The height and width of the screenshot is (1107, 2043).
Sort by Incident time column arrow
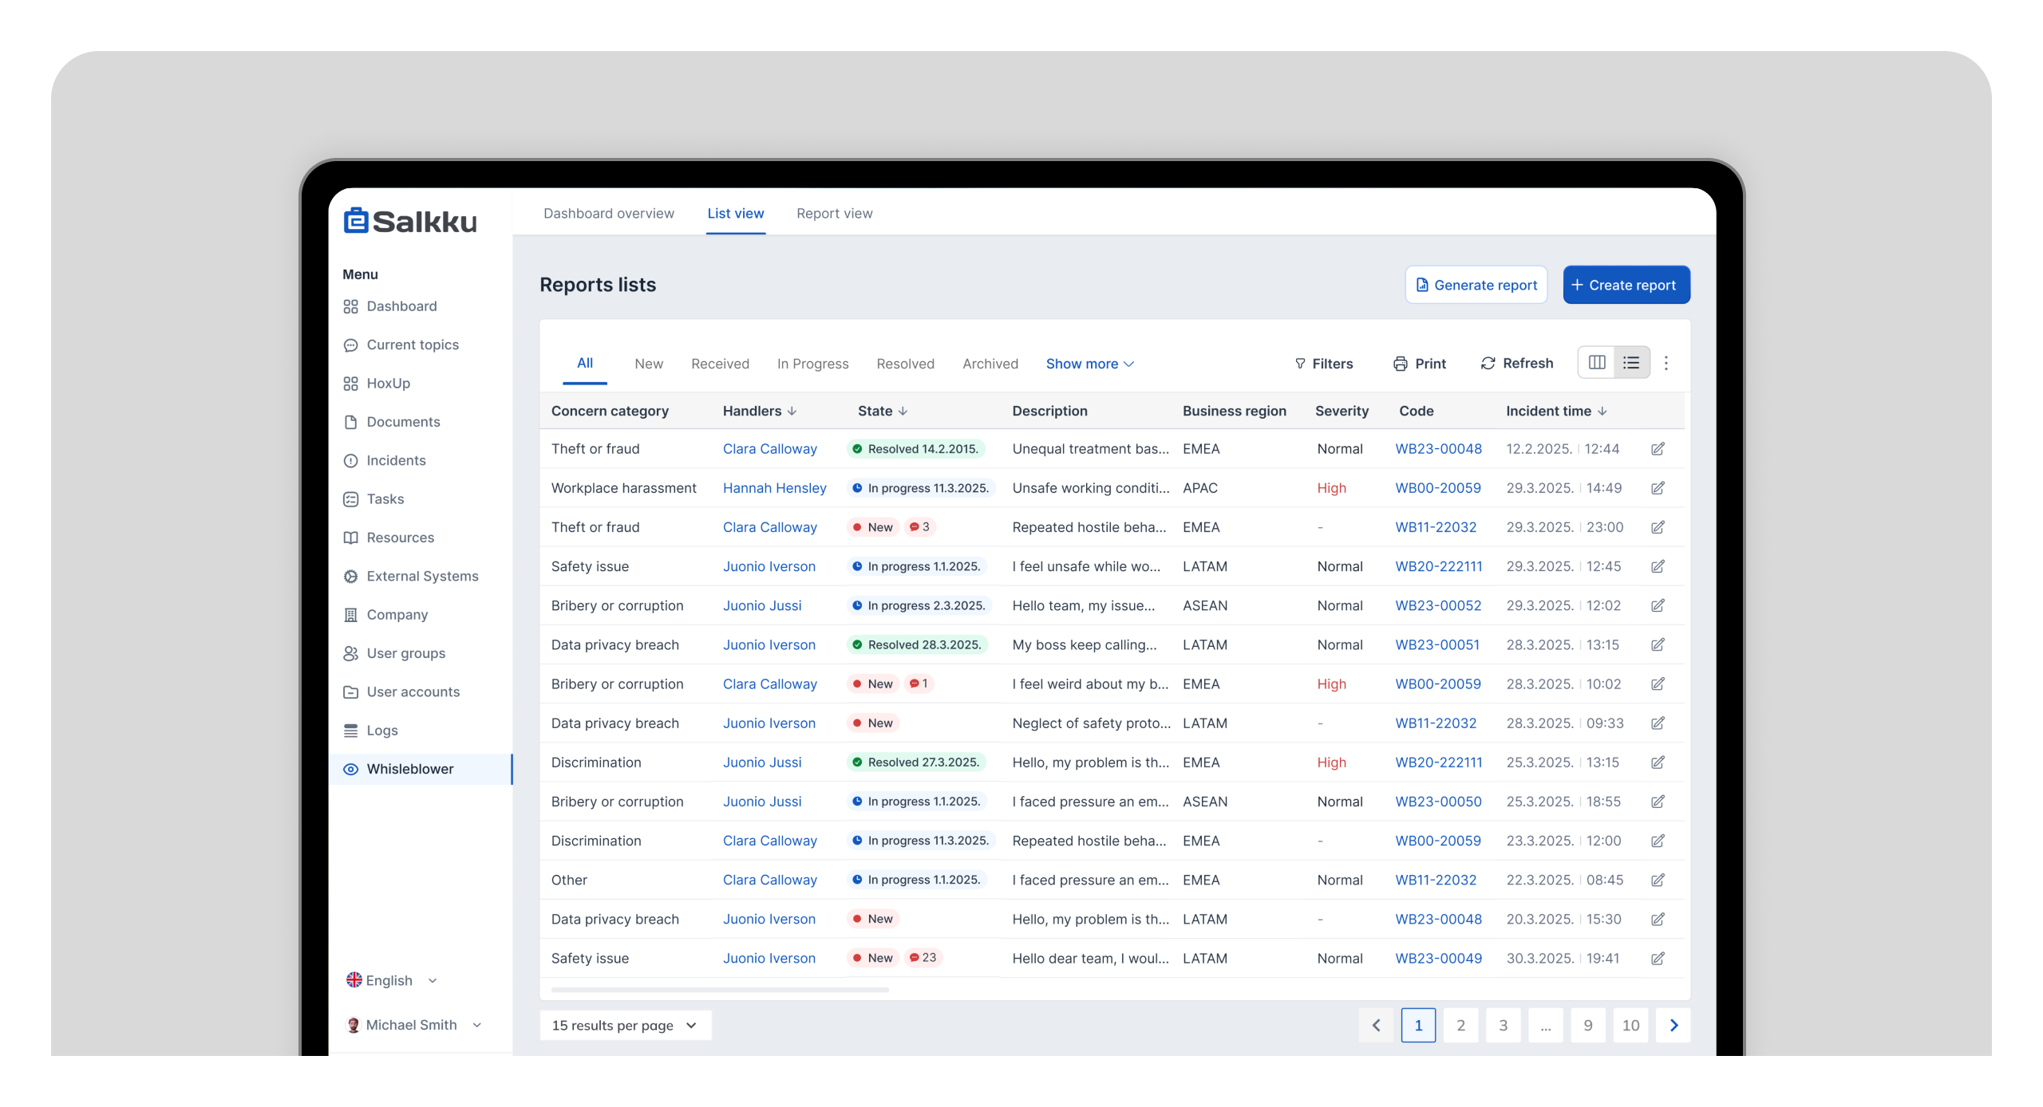point(1602,412)
